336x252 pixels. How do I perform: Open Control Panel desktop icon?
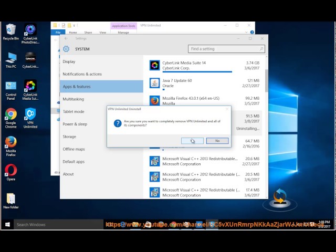(x=10, y=87)
